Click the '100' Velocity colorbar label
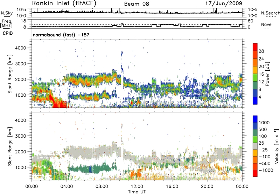The image size is (280, 194). 262,136
